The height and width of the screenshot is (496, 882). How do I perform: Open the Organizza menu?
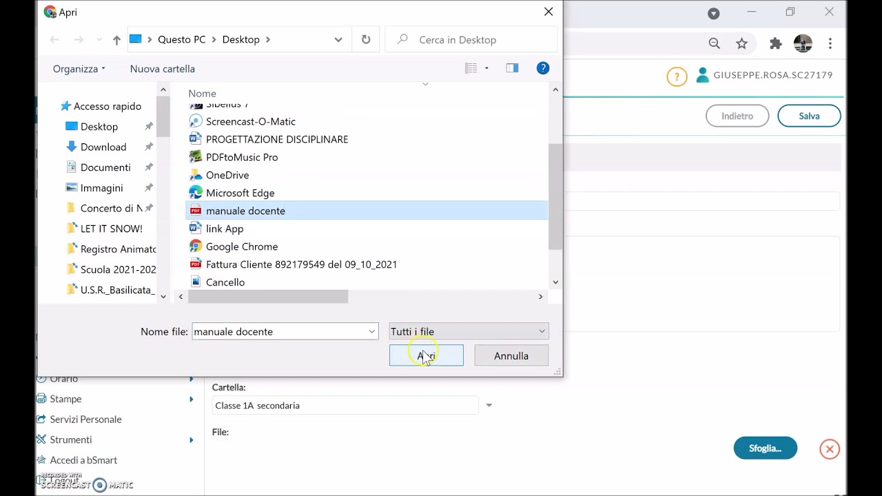pyautogui.click(x=79, y=69)
